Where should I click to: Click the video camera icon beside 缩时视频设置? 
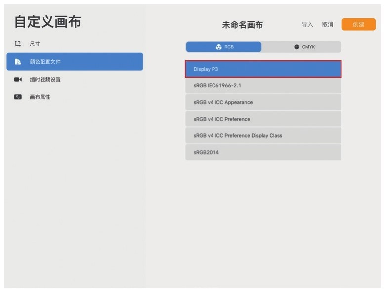coord(18,79)
